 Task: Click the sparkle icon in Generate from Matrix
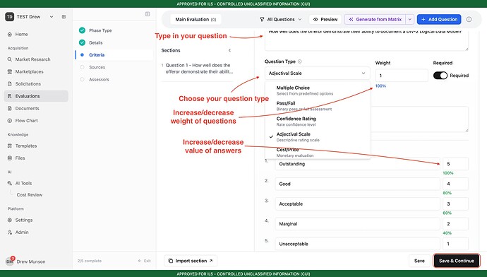351,19
